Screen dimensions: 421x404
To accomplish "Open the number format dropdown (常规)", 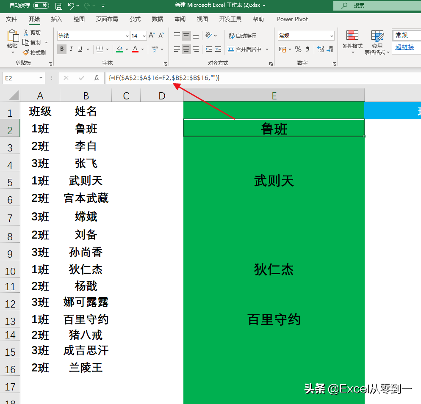I will coord(332,36).
